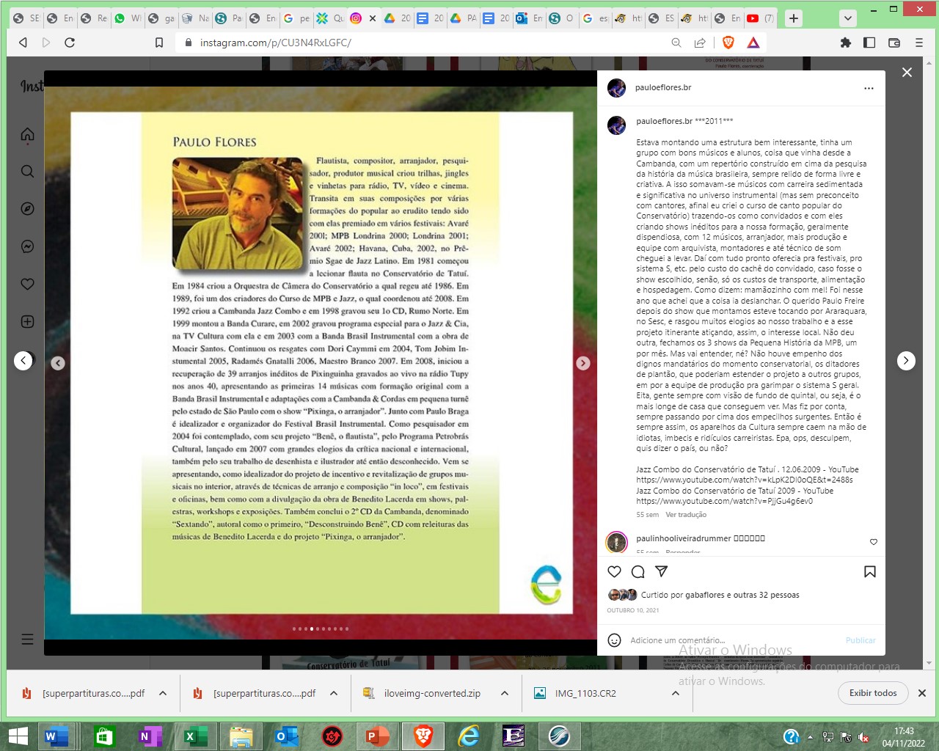Like the post with the heart icon

615,572
